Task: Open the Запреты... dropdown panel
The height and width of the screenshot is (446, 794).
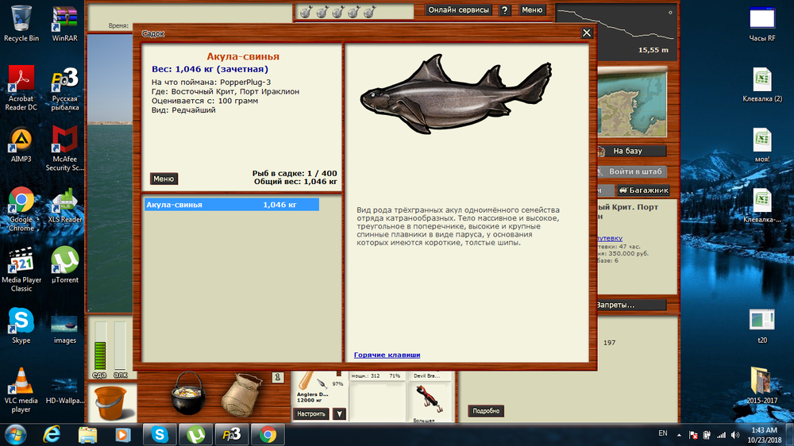Action: click(627, 305)
